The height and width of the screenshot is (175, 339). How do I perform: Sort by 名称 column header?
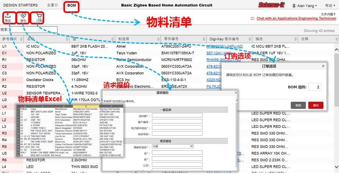[x=47, y=39]
